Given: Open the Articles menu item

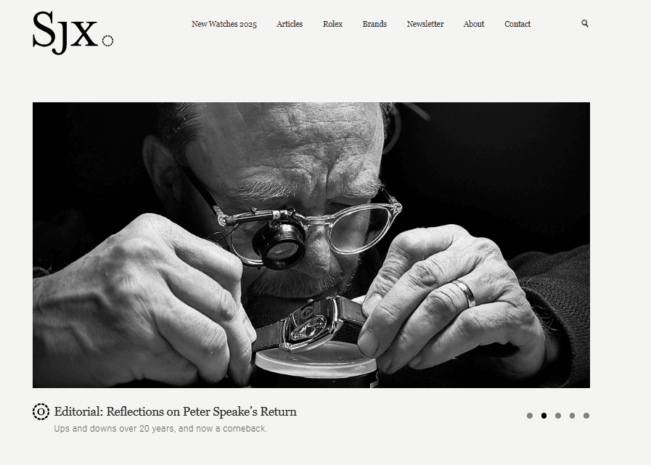Looking at the screenshot, I should (x=290, y=24).
